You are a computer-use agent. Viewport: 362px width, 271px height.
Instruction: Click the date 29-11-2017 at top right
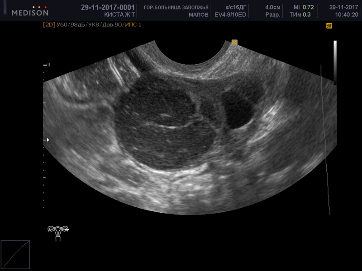[x=343, y=7]
